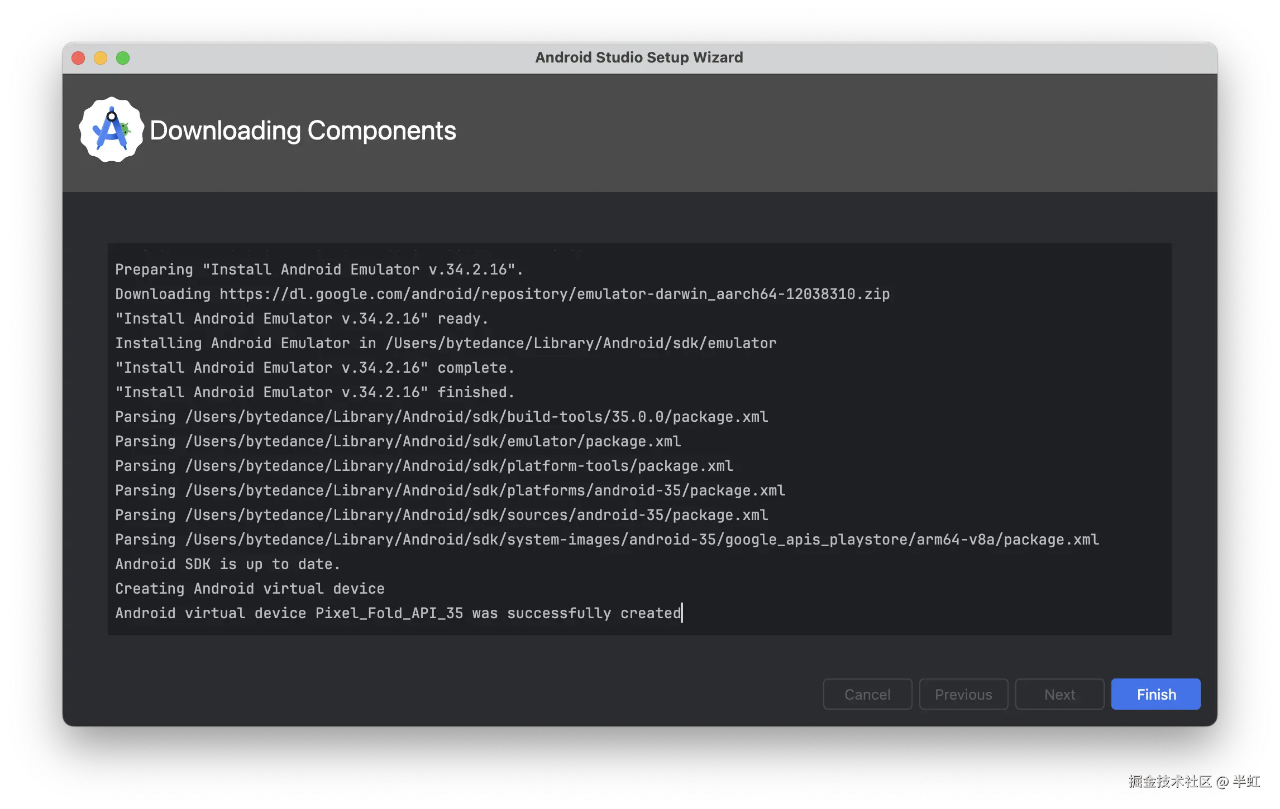Click the emulator download URL line
The height and width of the screenshot is (809, 1280).
(502, 294)
